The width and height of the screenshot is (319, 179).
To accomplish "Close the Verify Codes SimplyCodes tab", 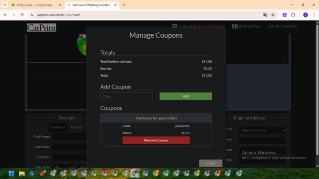I will tap(60, 5).
